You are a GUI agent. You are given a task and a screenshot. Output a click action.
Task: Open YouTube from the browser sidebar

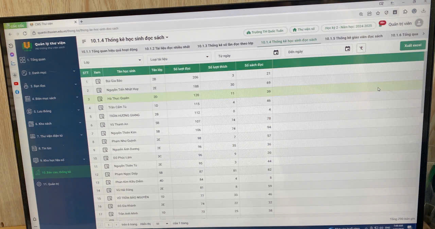(x=16, y=84)
